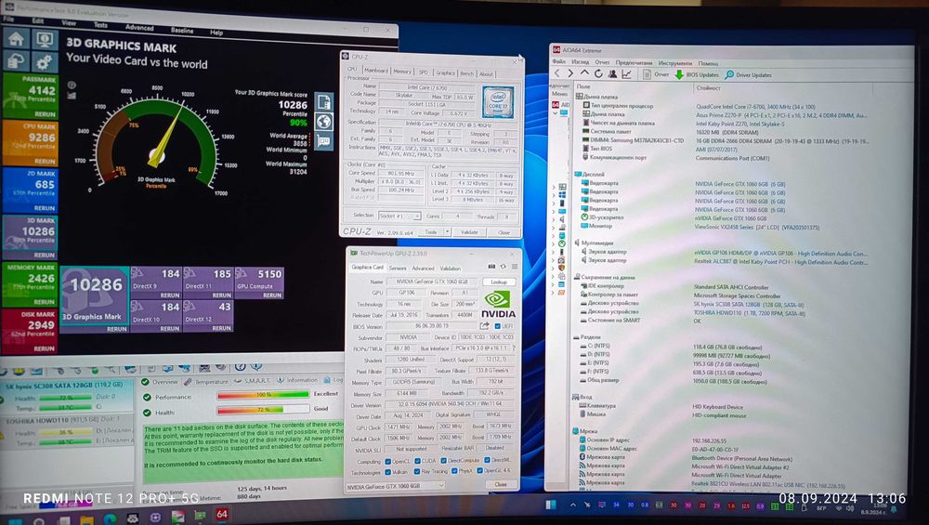
Task: Click the BIOS share/export icon in GPU-Z
Action: click(485, 326)
